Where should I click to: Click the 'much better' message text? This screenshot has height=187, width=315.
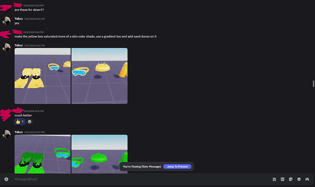tap(23, 115)
